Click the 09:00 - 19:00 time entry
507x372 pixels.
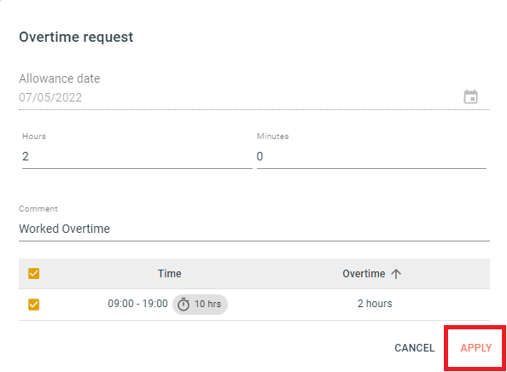pos(137,304)
